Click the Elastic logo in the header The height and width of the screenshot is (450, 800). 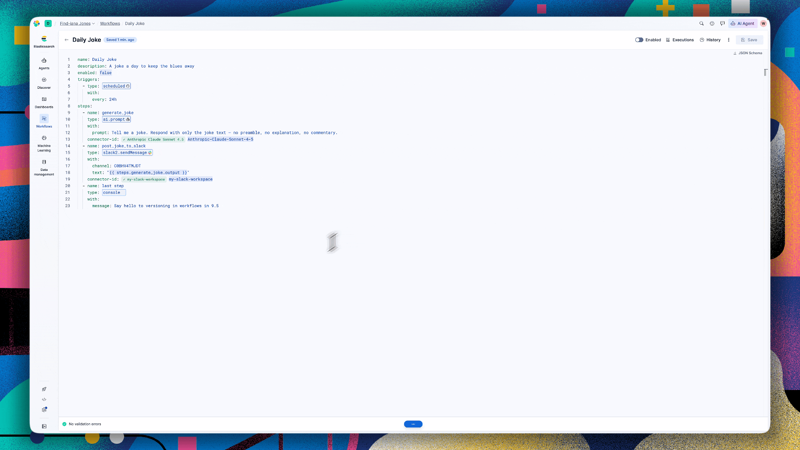pyautogui.click(x=37, y=23)
